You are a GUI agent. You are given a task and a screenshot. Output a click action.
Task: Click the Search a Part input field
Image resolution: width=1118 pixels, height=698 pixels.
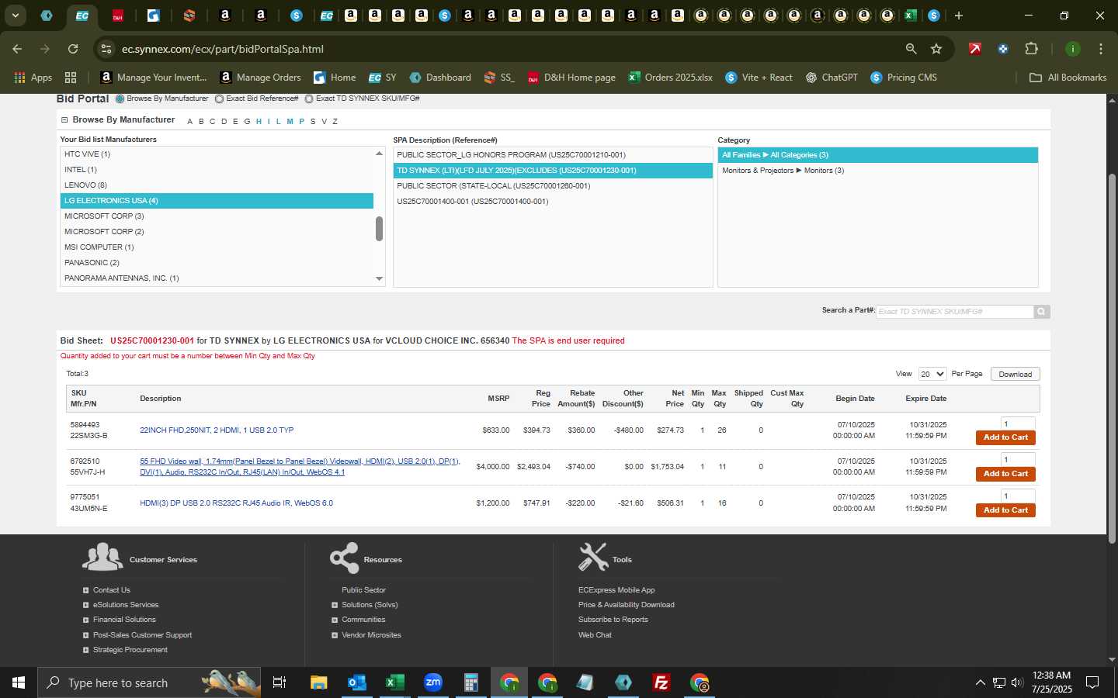tap(955, 312)
